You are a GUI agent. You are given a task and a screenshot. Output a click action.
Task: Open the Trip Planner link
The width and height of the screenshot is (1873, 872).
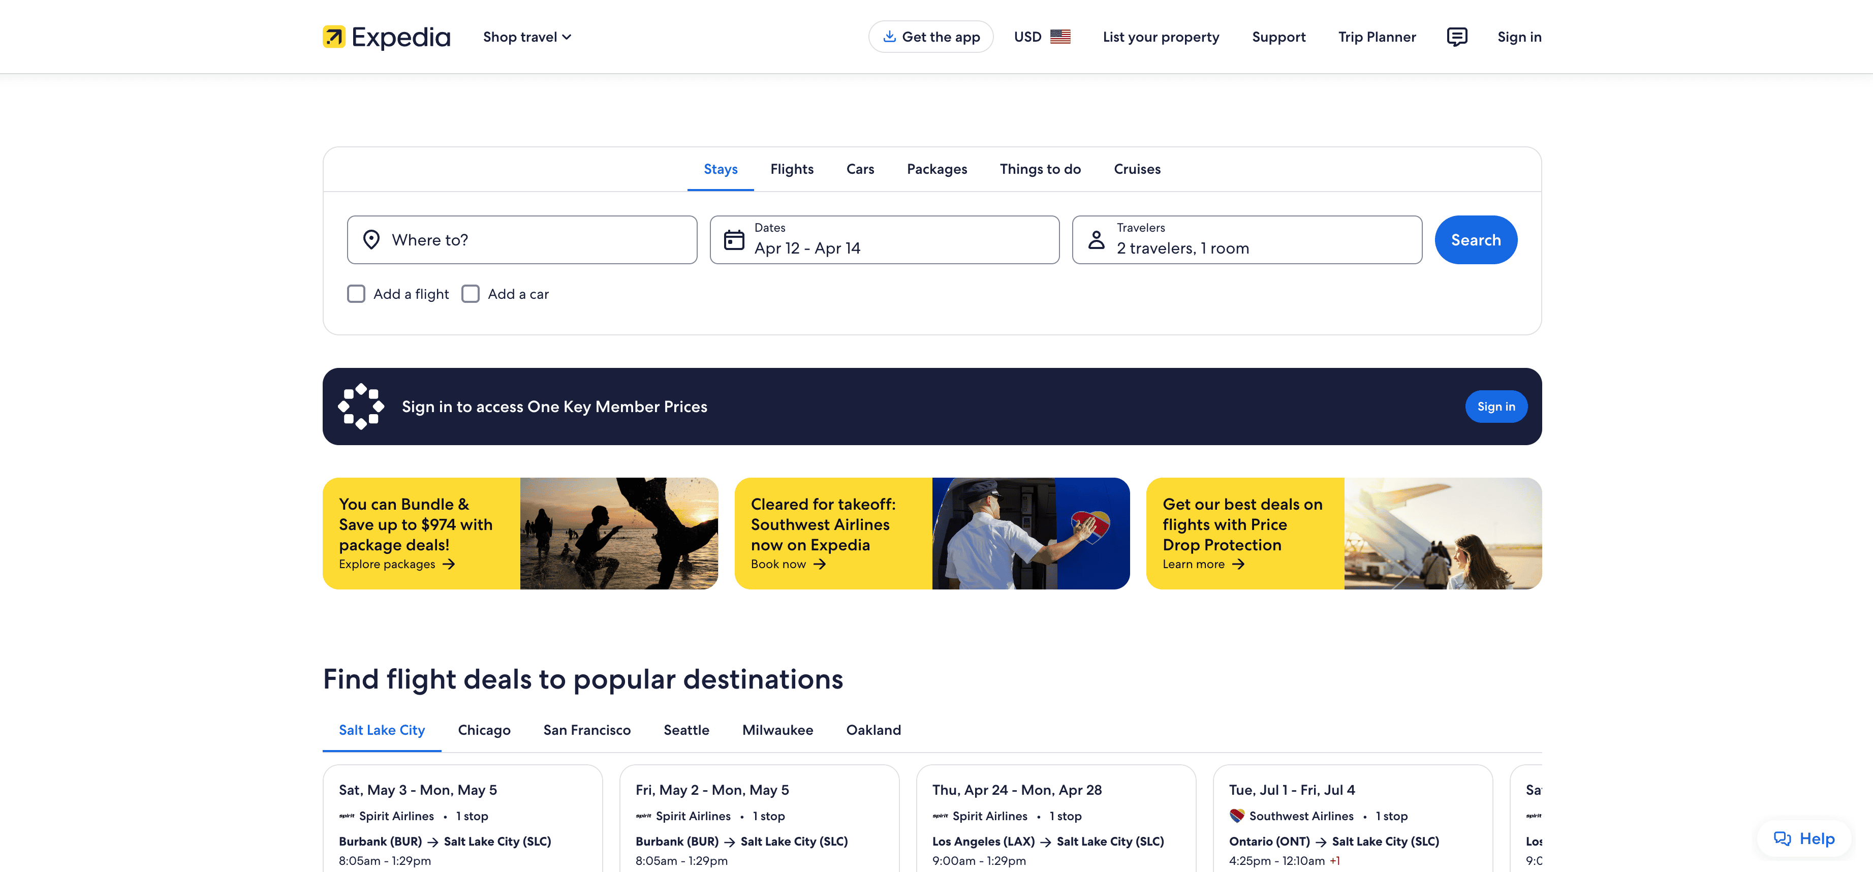[x=1377, y=37]
